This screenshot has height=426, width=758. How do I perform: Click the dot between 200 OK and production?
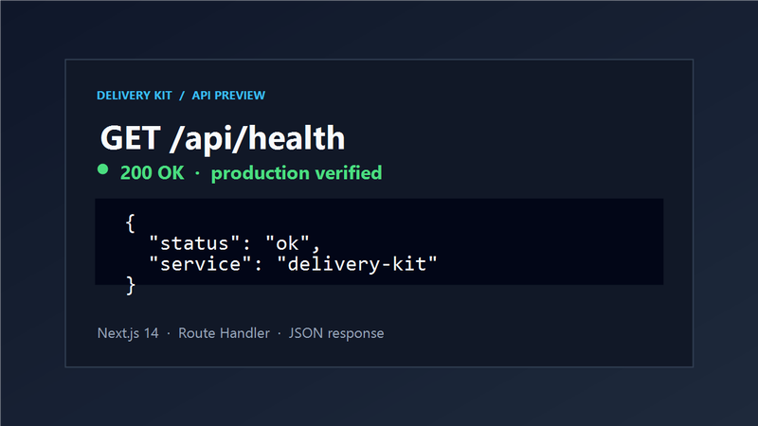pyautogui.click(x=197, y=173)
